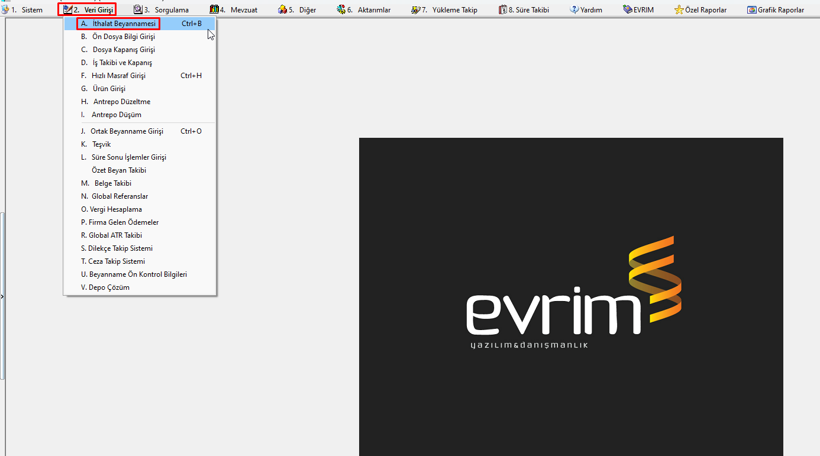This screenshot has height=456, width=820.
Task: Select the Teşvik menu entry
Action: coord(140,144)
